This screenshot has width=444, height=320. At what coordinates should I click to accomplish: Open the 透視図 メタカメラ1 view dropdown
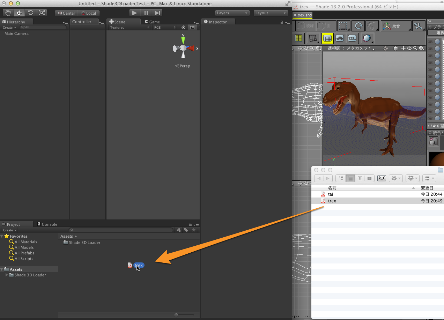(350, 49)
